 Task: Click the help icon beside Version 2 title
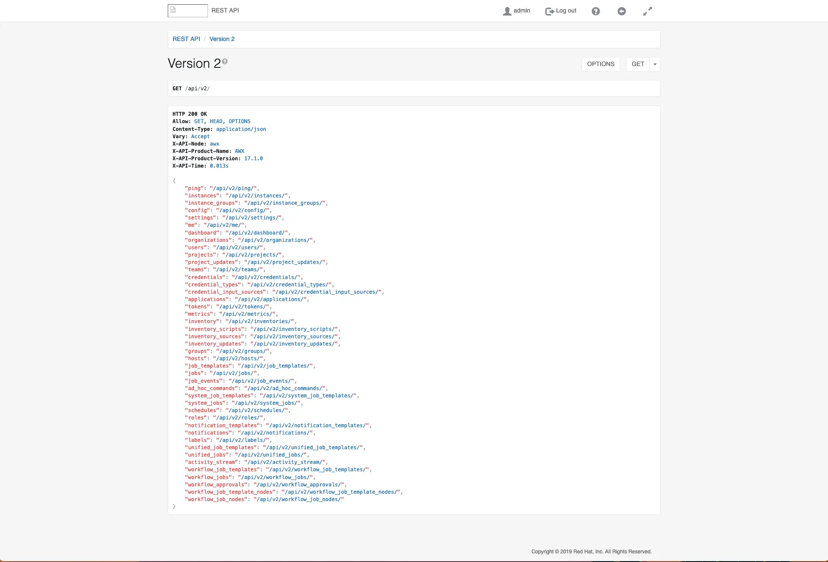pyautogui.click(x=225, y=62)
